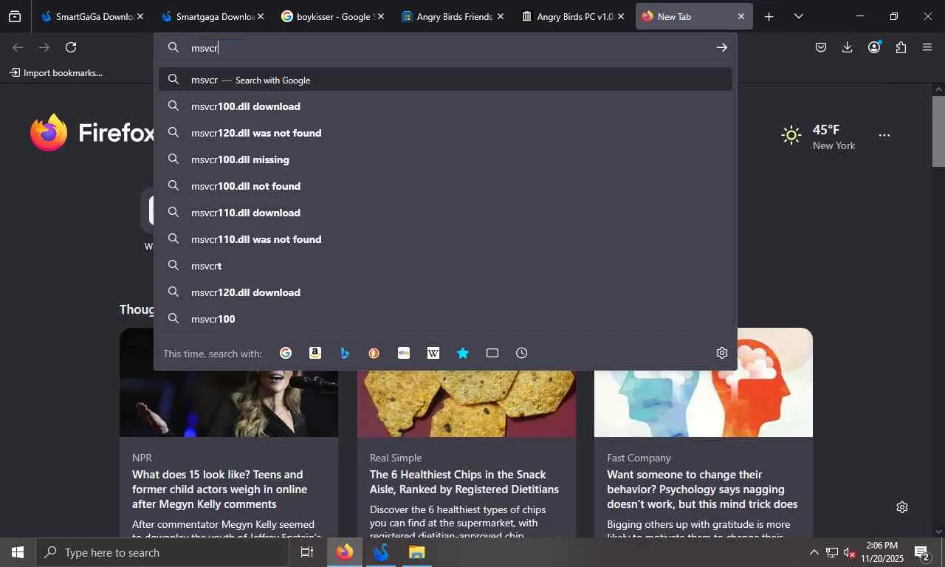
Task: Search open tabs using the tab icon
Action: (492, 353)
